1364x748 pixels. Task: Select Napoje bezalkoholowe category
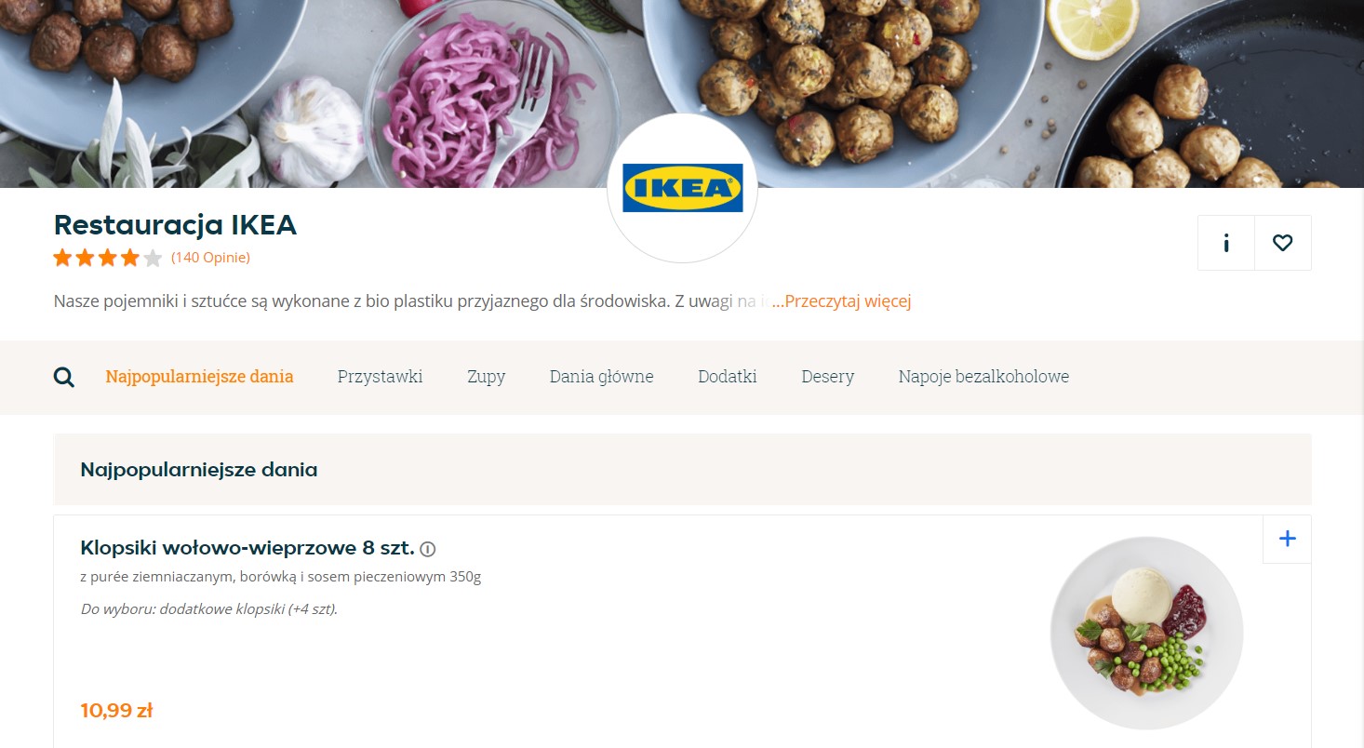(x=983, y=377)
